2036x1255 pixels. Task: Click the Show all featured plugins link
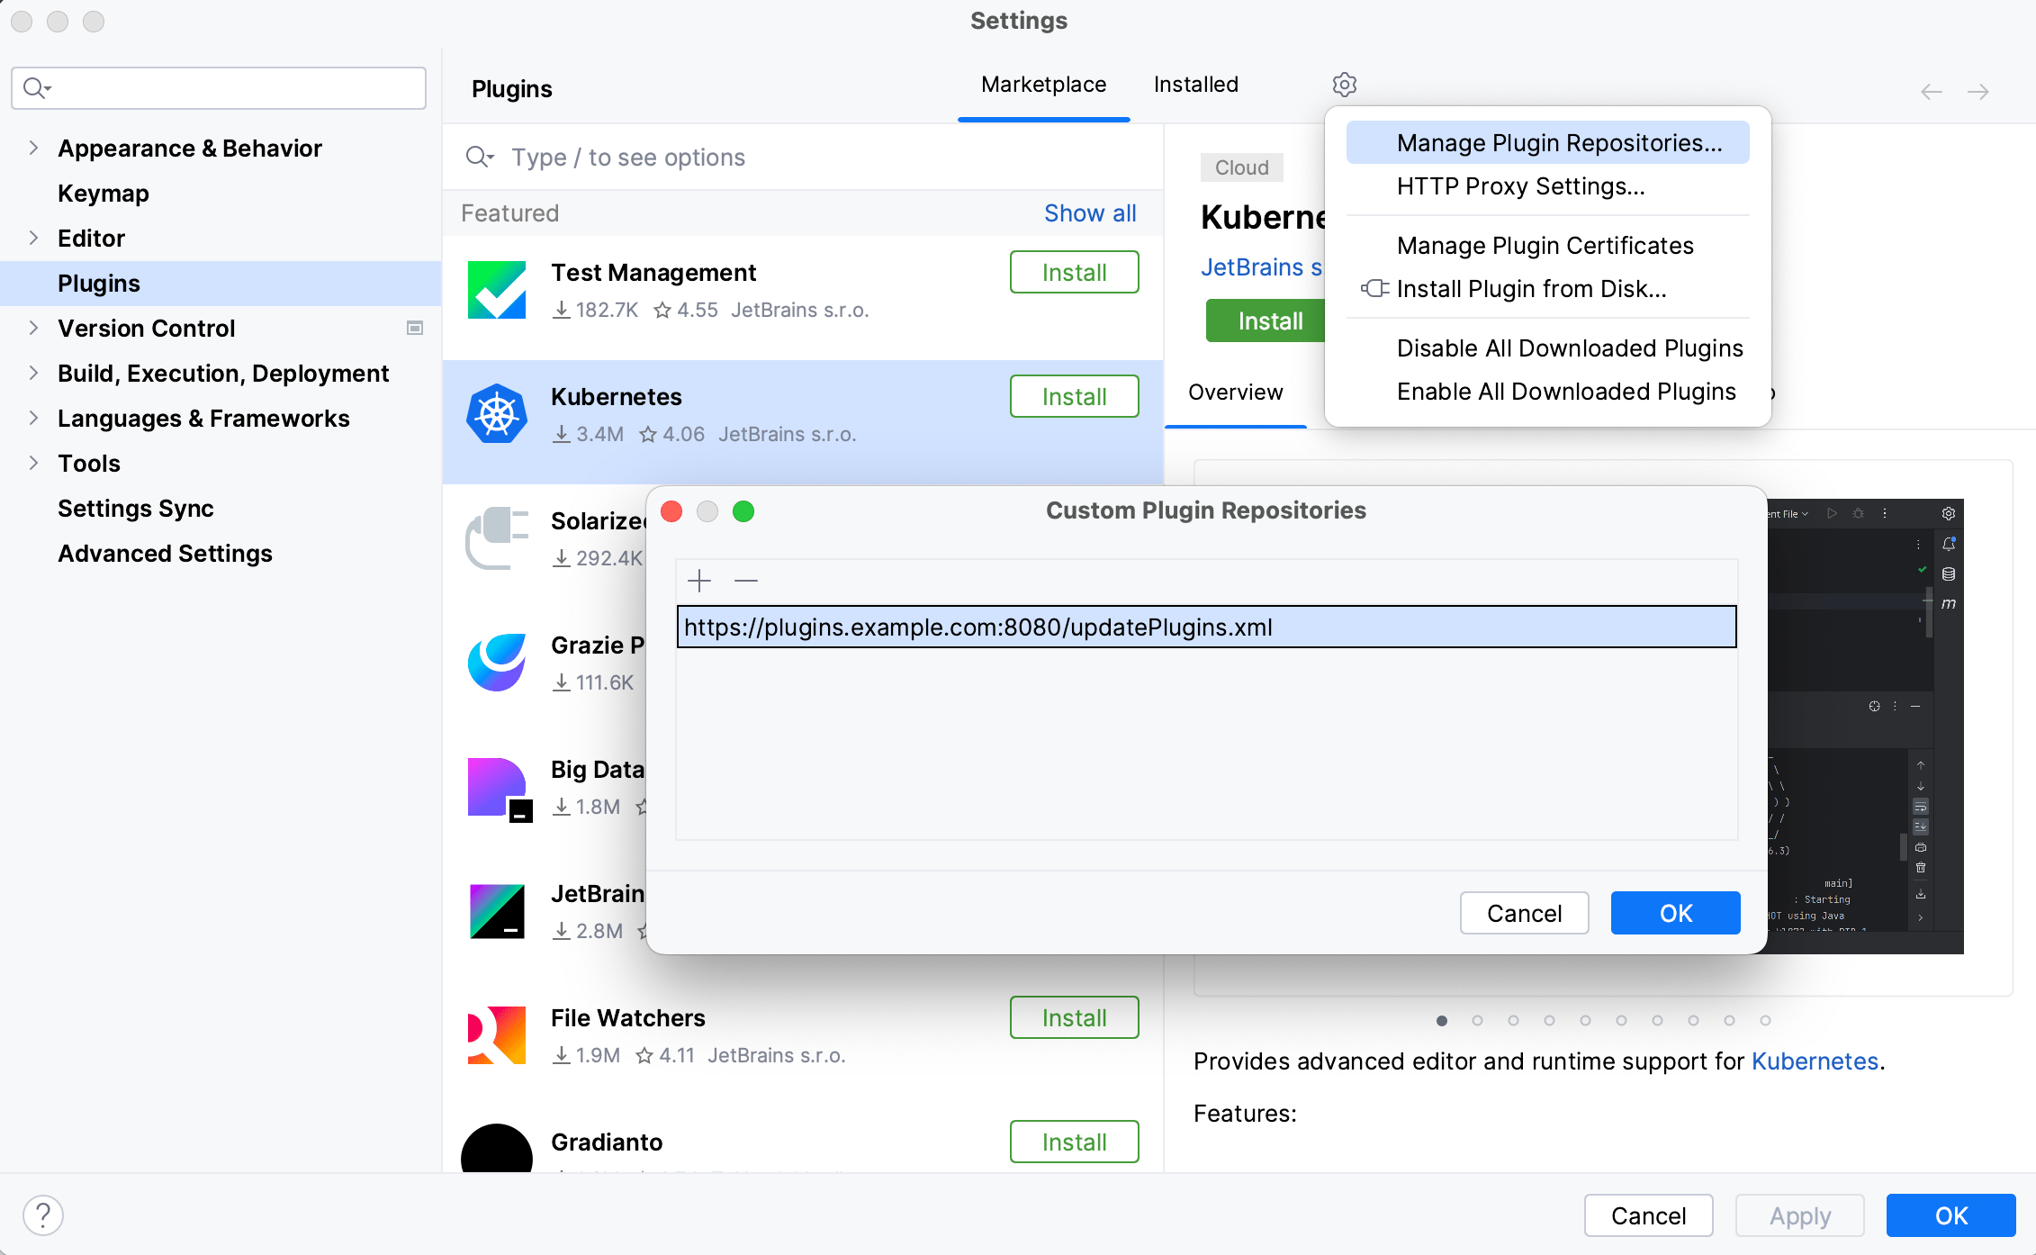coord(1090,212)
